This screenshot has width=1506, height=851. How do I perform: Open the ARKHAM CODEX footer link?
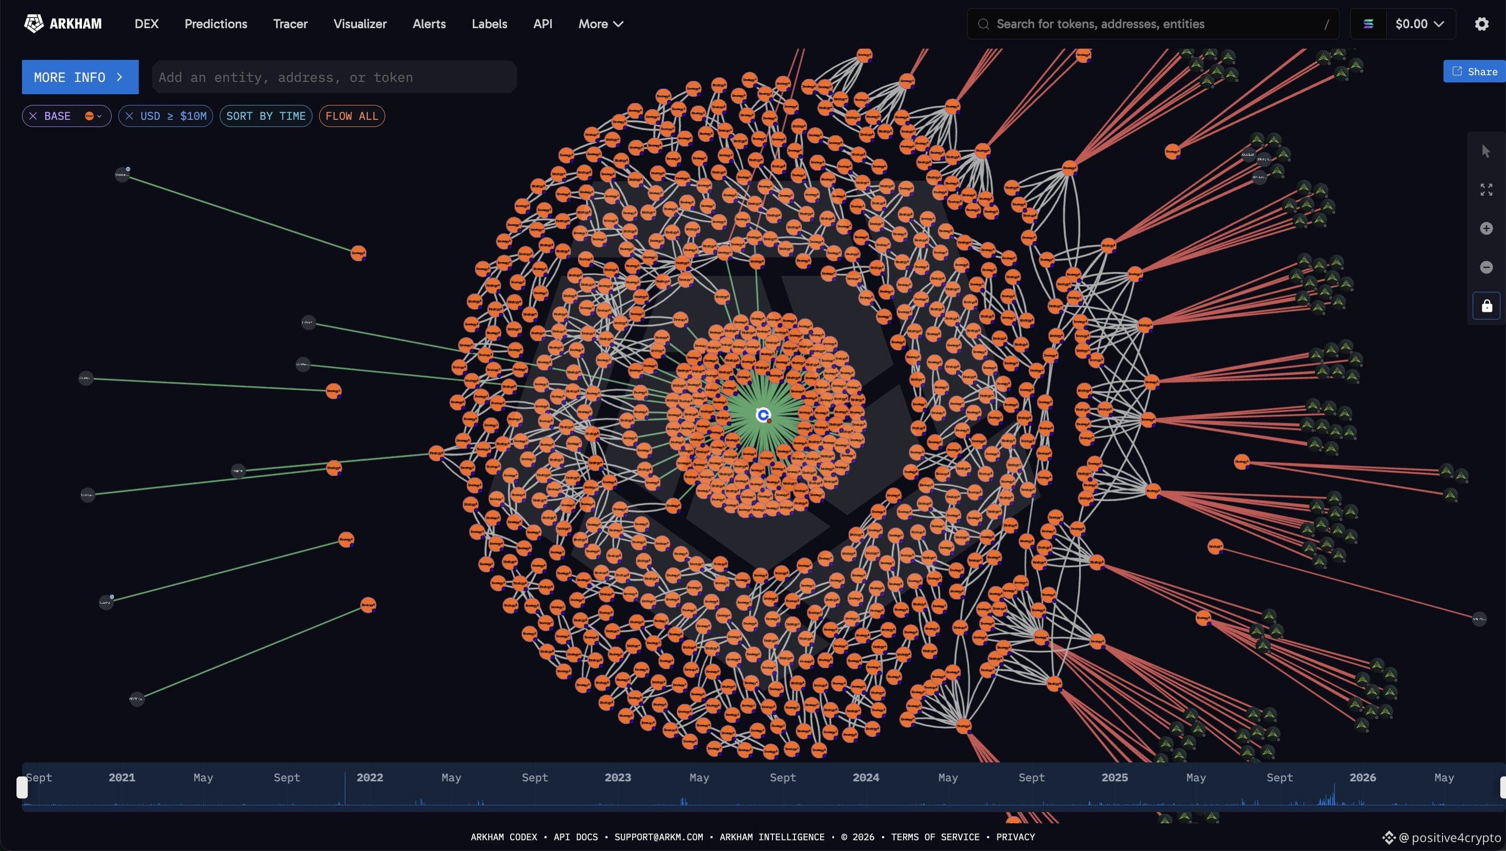point(504,837)
